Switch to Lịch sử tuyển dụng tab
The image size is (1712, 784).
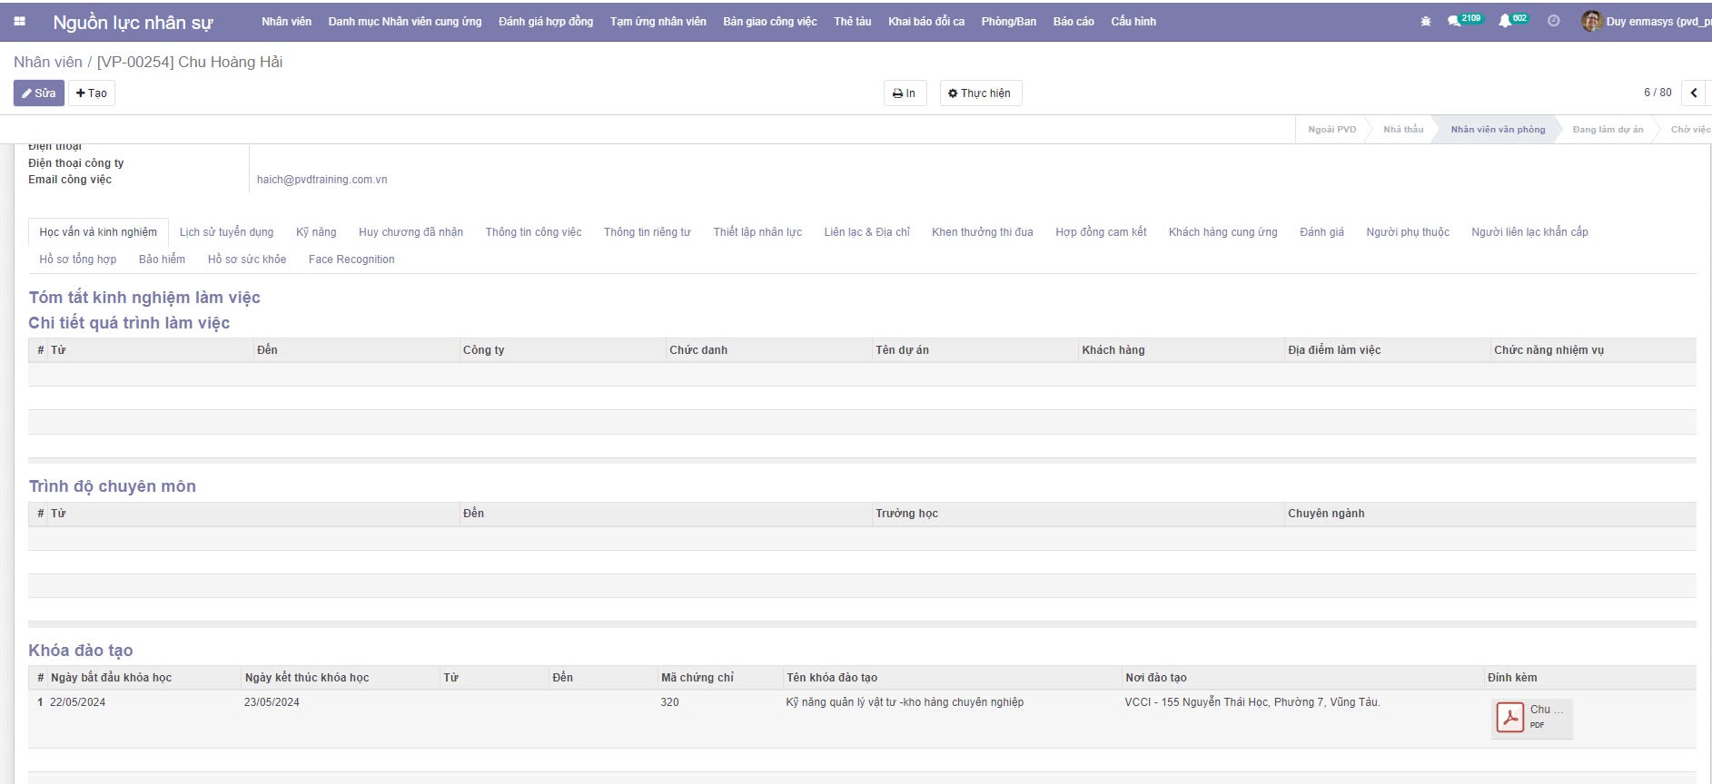coord(226,232)
